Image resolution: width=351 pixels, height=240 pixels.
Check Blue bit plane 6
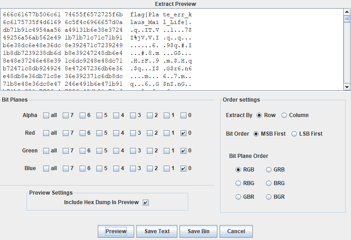click(82, 168)
